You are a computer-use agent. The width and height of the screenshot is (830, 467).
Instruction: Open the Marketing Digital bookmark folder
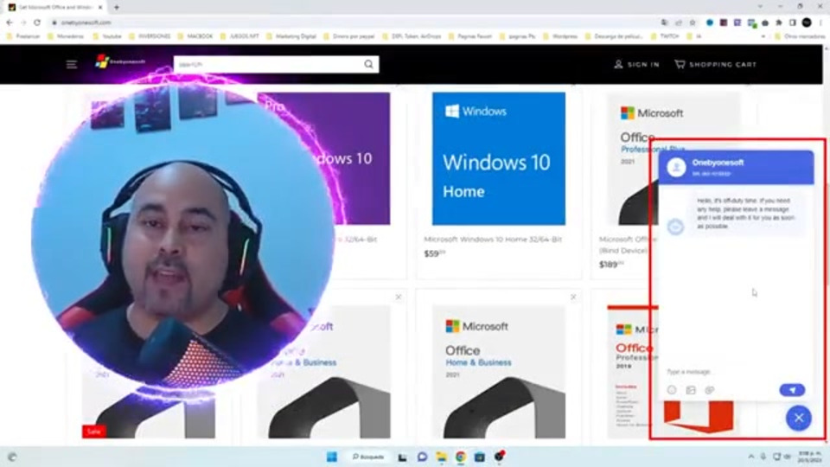[x=291, y=36]
